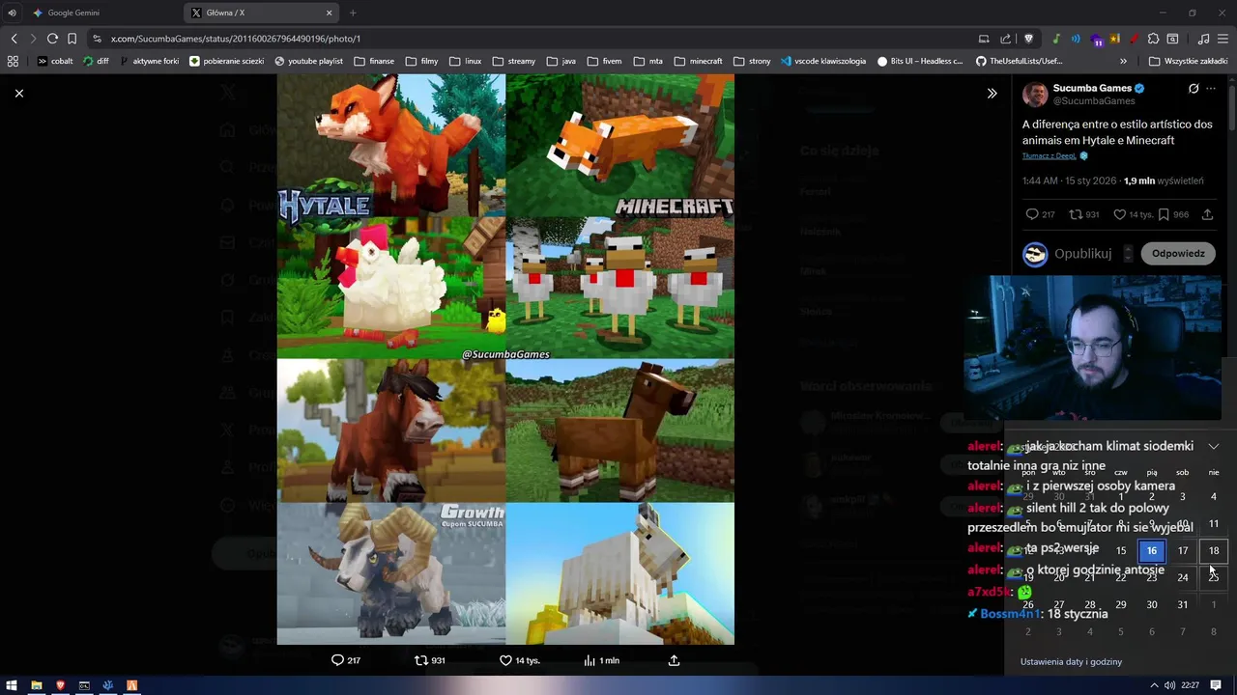The height and width of the screenshot is (695, 1237).
Task: Click the taskbar clock showing 22:27
Action: coord(1190,685)
